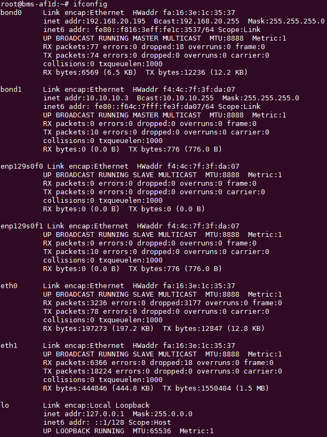
Task: Click eth1 TX packets:18224 value
Action: click(77, 371)
